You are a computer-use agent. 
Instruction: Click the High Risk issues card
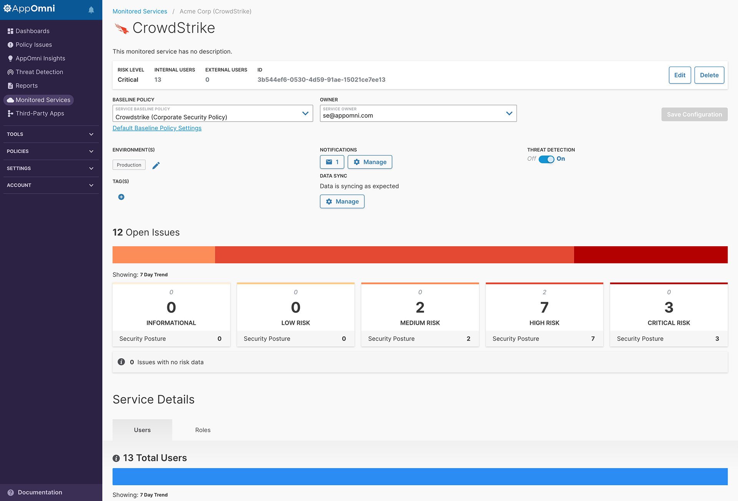[544, 314]
